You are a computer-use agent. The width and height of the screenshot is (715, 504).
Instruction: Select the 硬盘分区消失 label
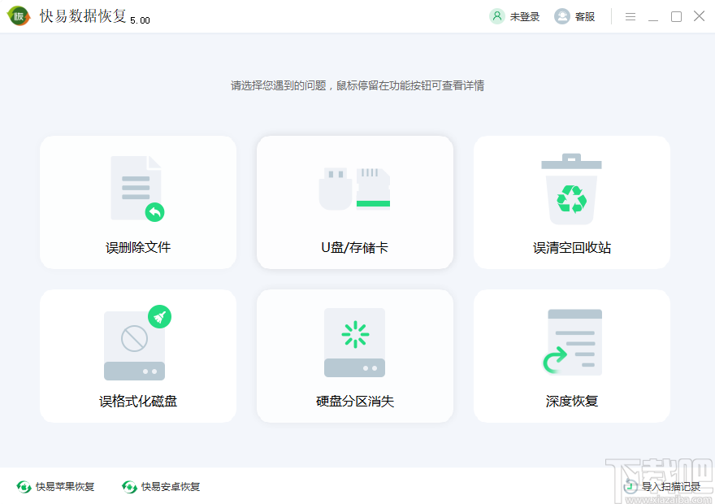[355, 402]
